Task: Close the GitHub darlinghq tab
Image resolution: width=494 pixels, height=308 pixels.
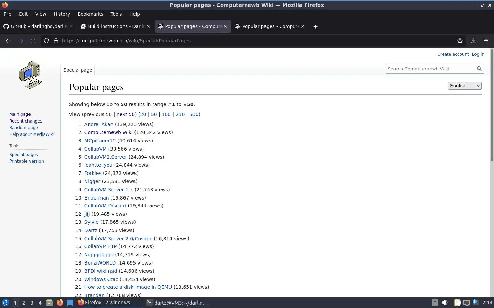Action: click(x=71, y=26)
